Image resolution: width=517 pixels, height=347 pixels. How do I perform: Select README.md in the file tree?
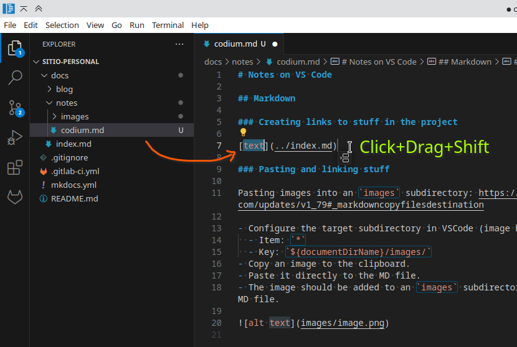pos(74,198)
